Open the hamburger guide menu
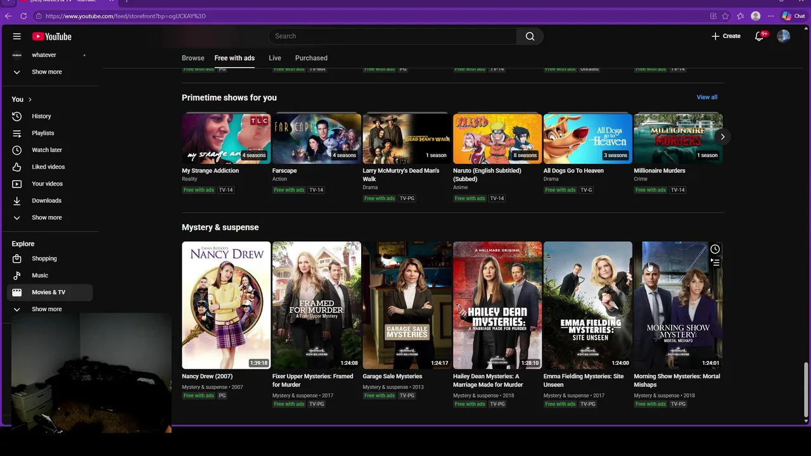 click(x=17, y=37)
